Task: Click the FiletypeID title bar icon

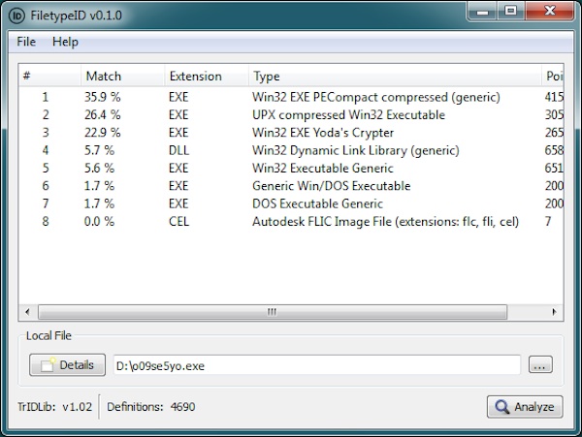Action: point(16,16)
